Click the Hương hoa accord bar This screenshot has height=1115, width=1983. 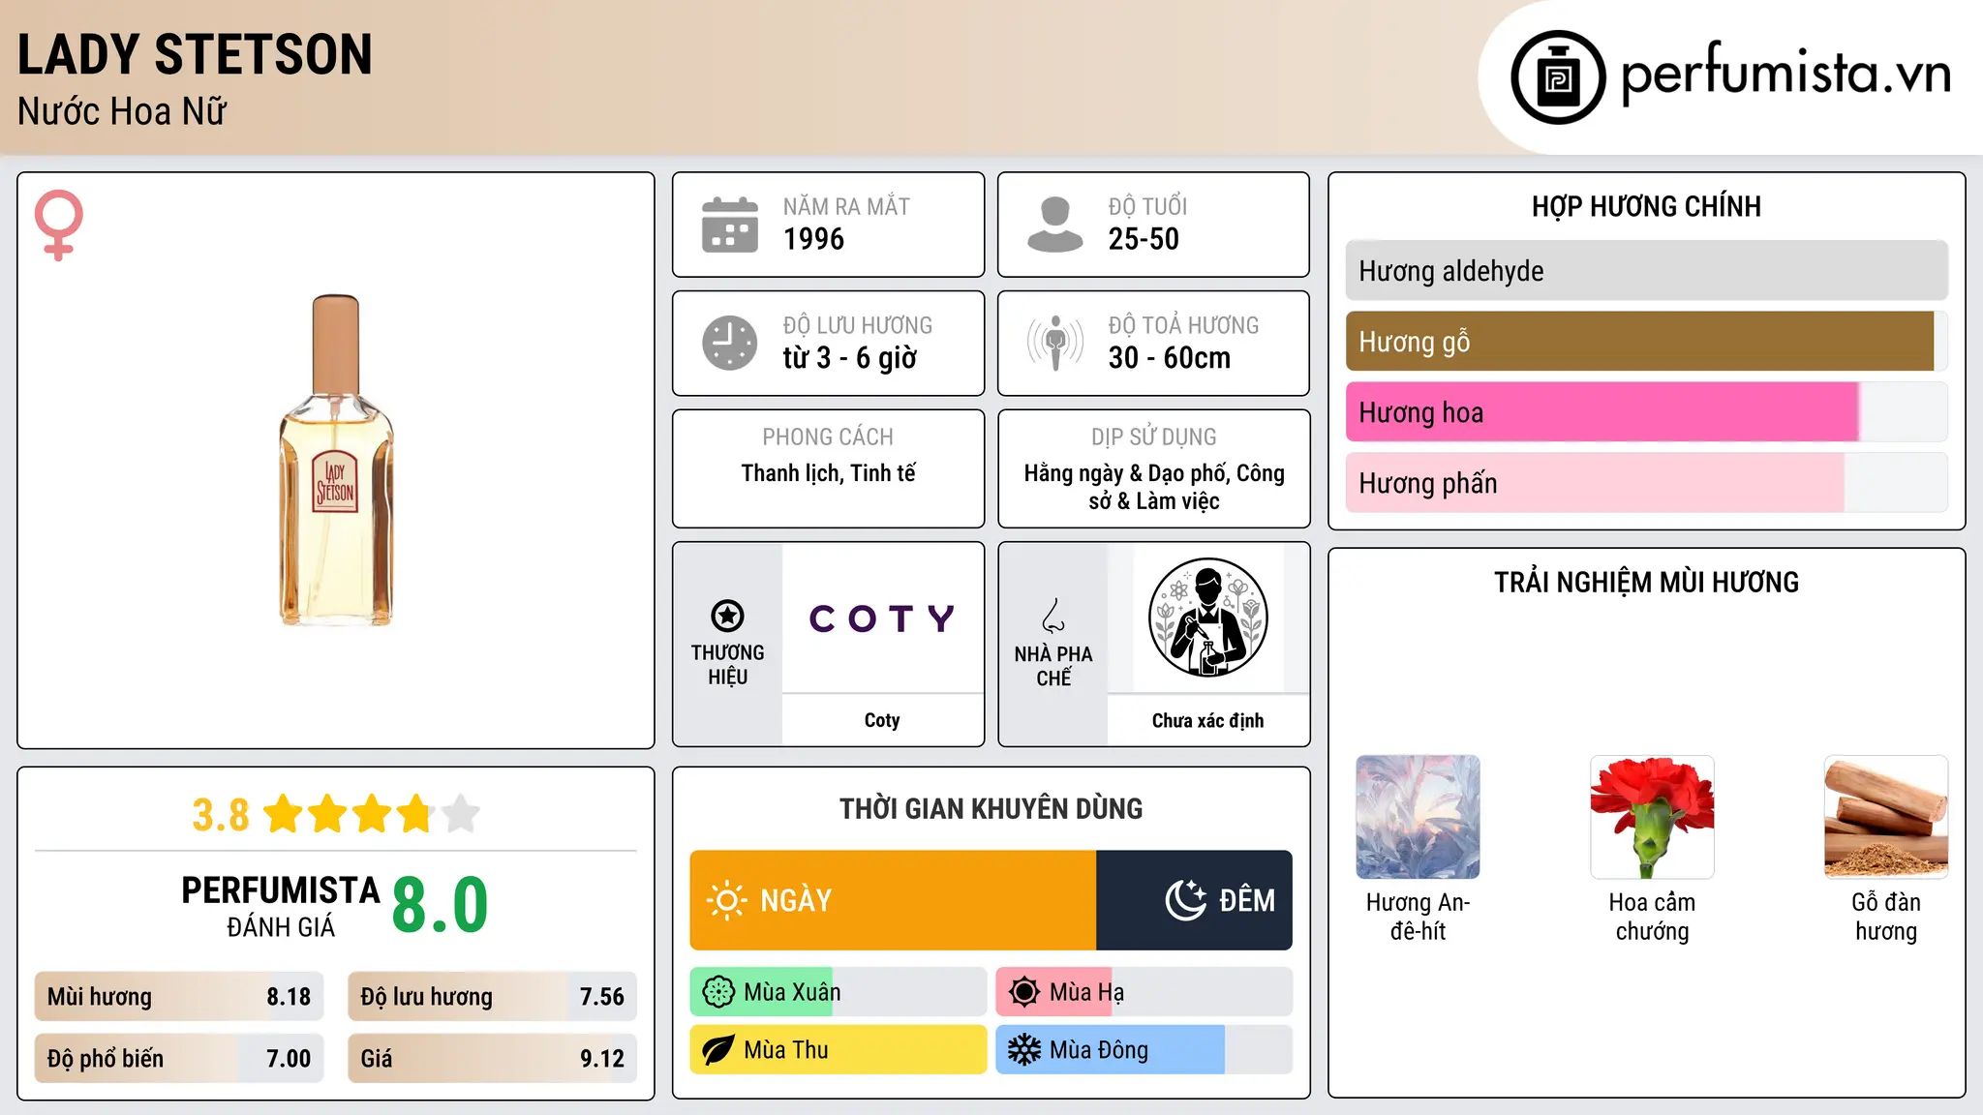[x=1646, y=412]
